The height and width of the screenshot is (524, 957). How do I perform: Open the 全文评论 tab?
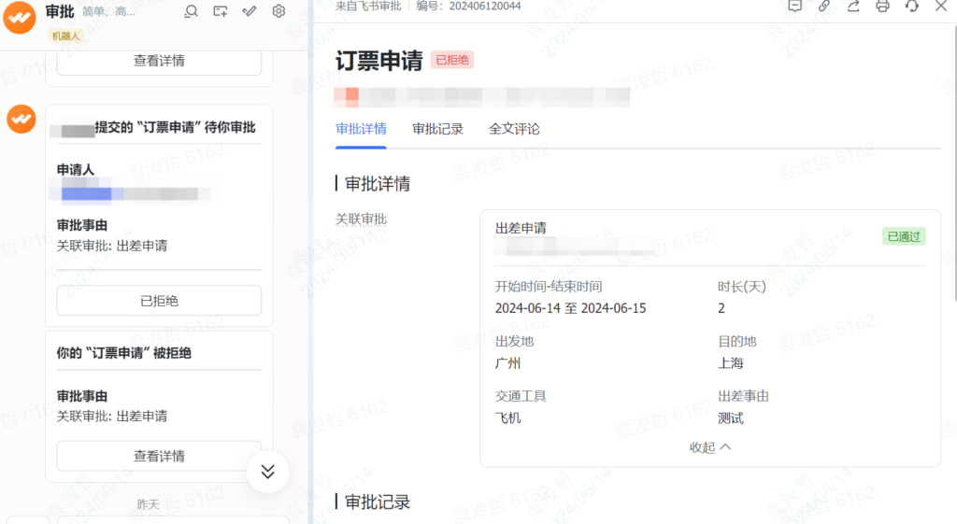[514, 129]
